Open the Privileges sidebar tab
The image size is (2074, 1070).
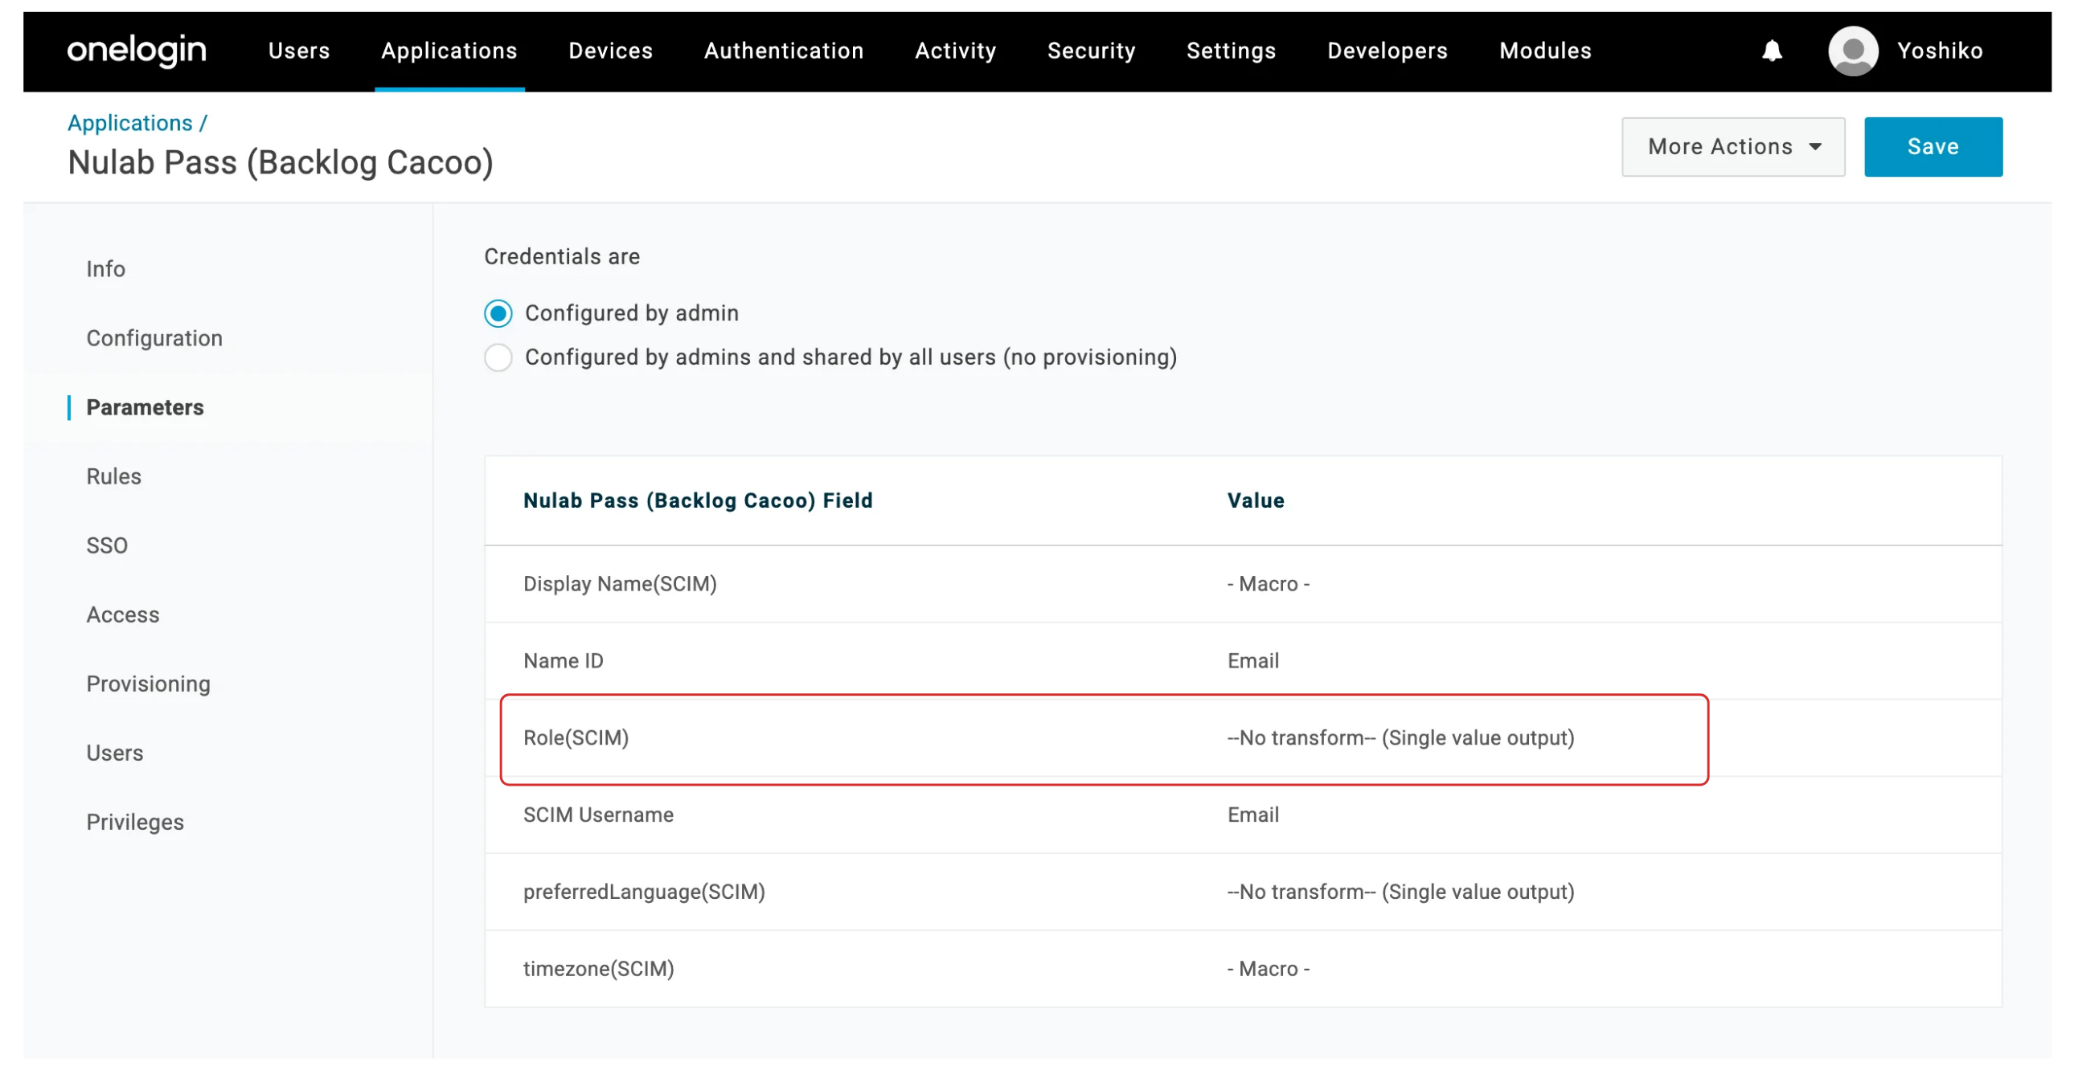coord(135,823)
